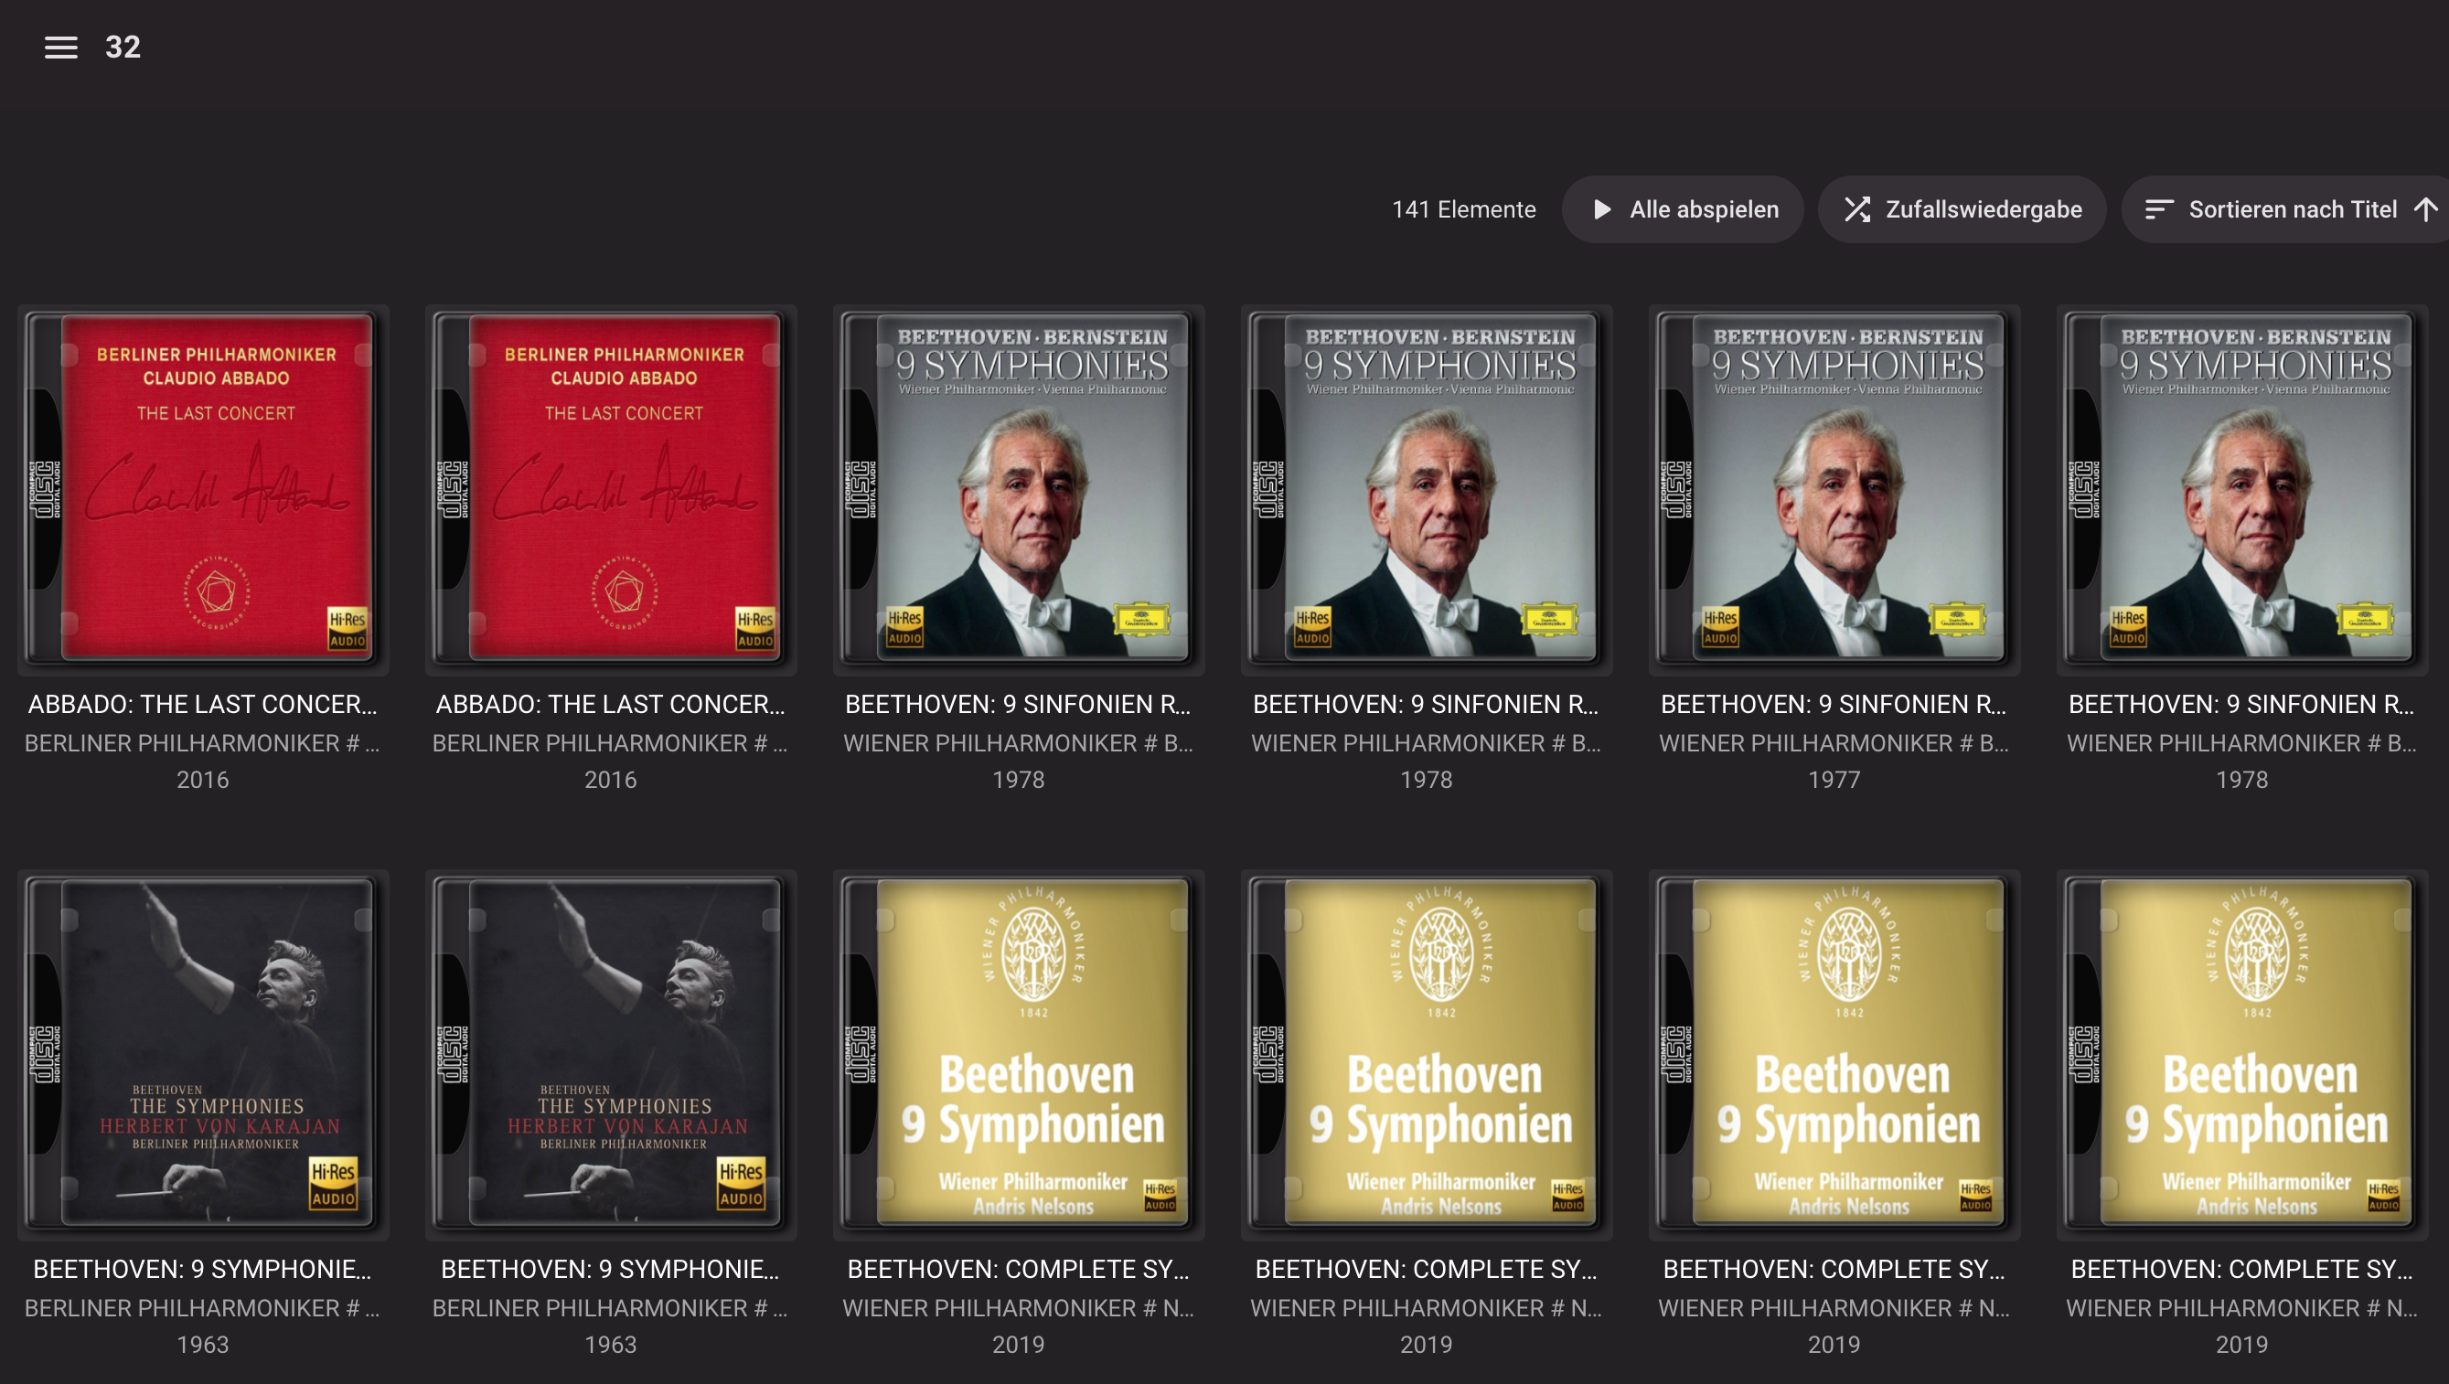
Task: Open first Karajan The Symphonies cover
Action: click(x=202, y=1052)
